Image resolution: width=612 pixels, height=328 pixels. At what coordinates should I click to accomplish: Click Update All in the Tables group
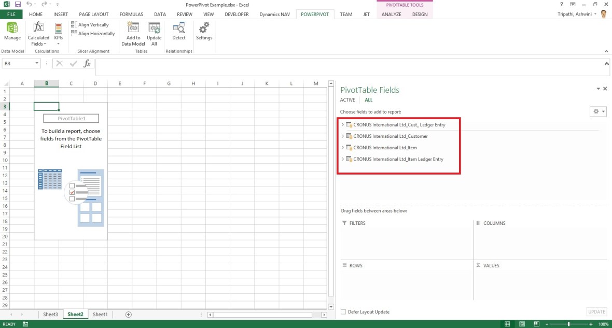pos(154,33)
